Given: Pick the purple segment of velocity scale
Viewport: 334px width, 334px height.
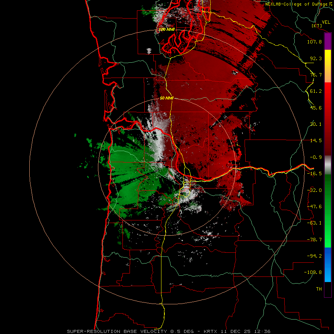Looking at the screenshot, I should click(x=328, y=41).
